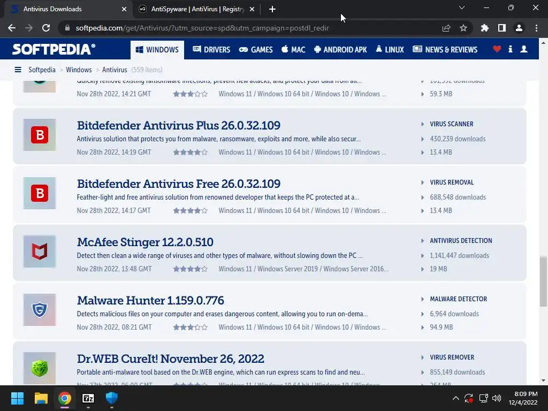Image resolution: width=548 pixels, height=411 pixels.
Task: Click the Softpedia logo
Action: pyautogui.click(x=54, y=49)
